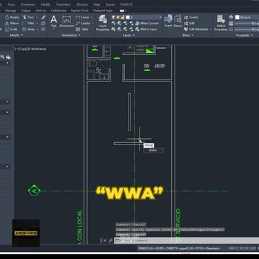
Task: Click the Create block tool
Action: coord(191,17)
